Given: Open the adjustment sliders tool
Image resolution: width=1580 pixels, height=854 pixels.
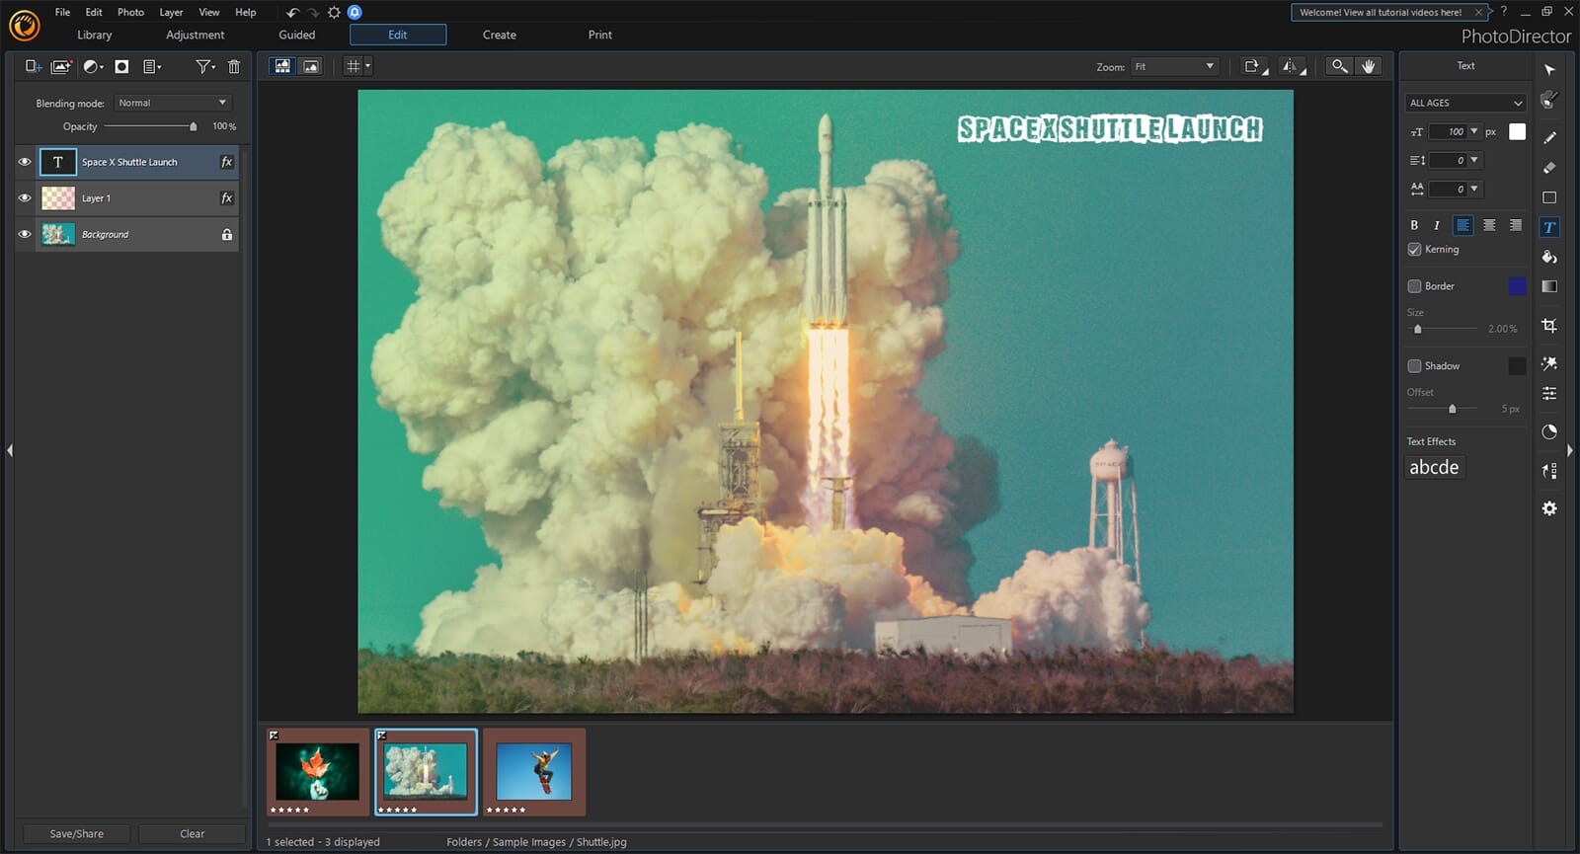Looking at the screenshot, I should click(1549, 393).
